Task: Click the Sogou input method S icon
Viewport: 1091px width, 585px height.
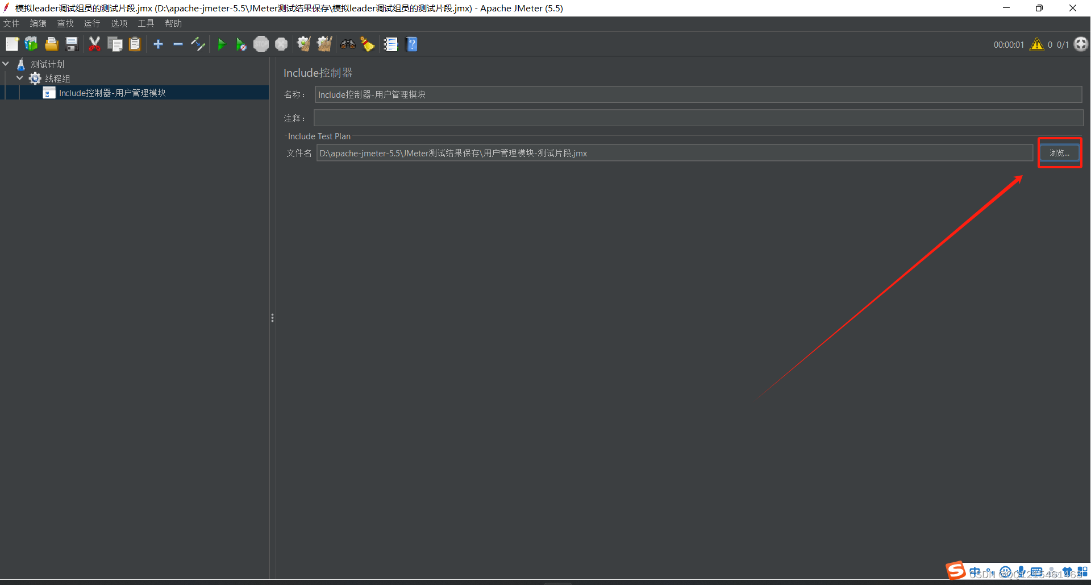Action: pos(956,570)
